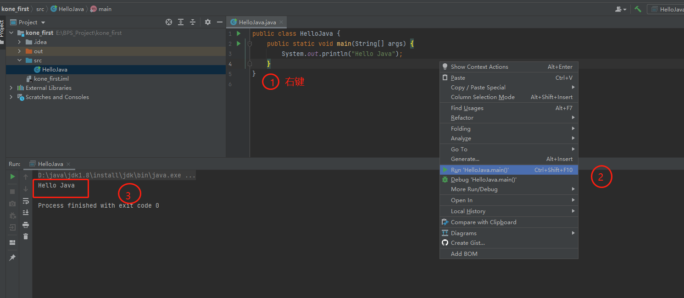Image resolution: width=684 pixels, height=298 pixels.
Task: Hide the Project tool window
Action: coord(220,22)
